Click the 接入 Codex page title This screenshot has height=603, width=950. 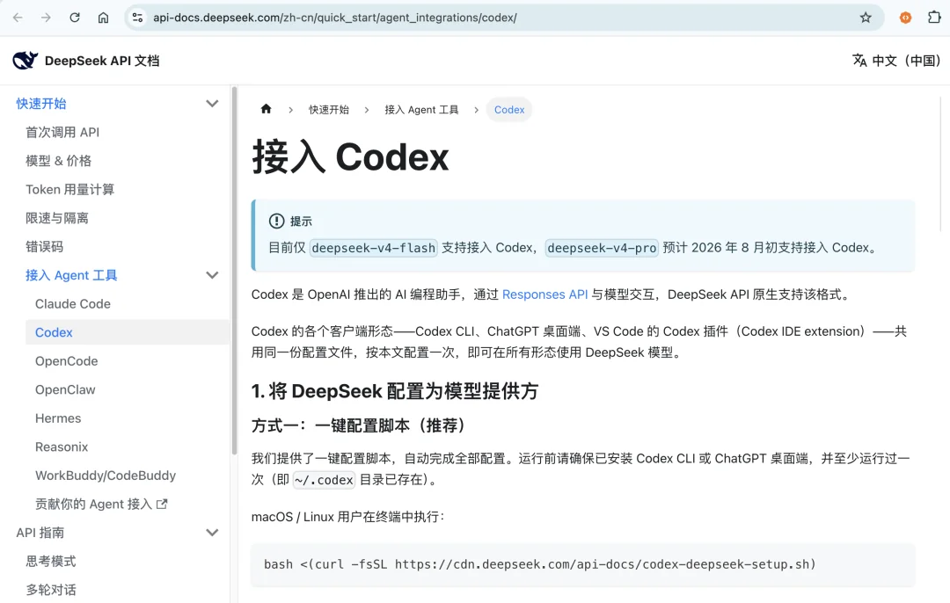[350, 156]
